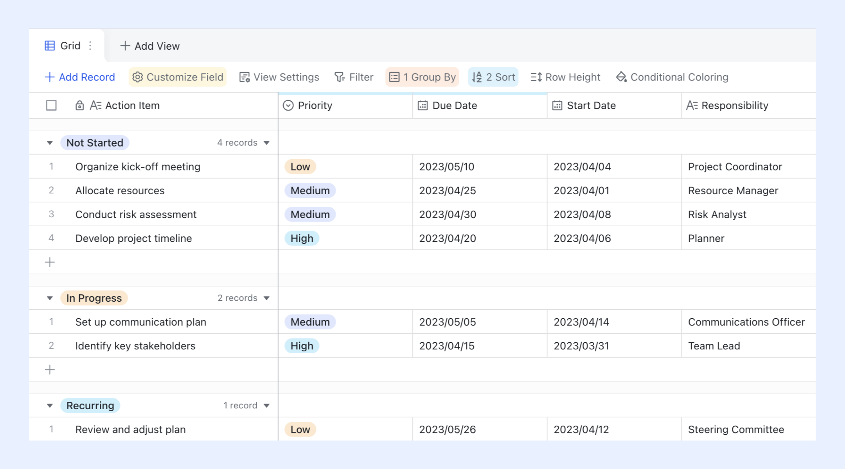This screenshot has height=469, width=845.
Task: Open the 2 Sort settings
Action: click(493, 77)
